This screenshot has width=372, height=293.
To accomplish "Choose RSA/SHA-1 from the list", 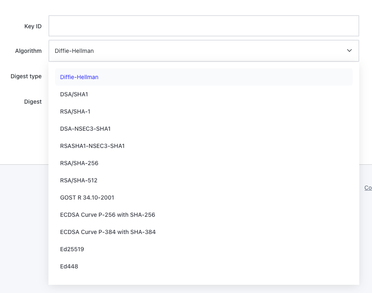I will pos(75,111).
